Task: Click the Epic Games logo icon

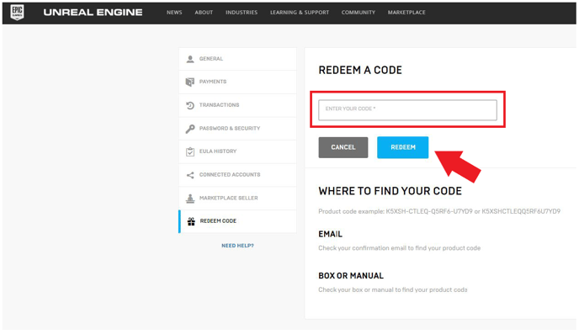Action: click(x=17, y=12)
